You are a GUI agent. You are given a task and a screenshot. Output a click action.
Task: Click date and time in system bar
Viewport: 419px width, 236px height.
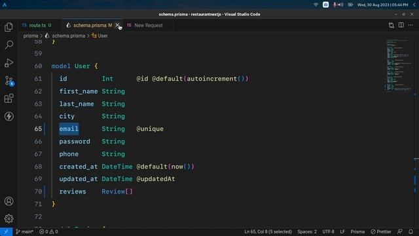pyautogui.click(x=382, y=5)
